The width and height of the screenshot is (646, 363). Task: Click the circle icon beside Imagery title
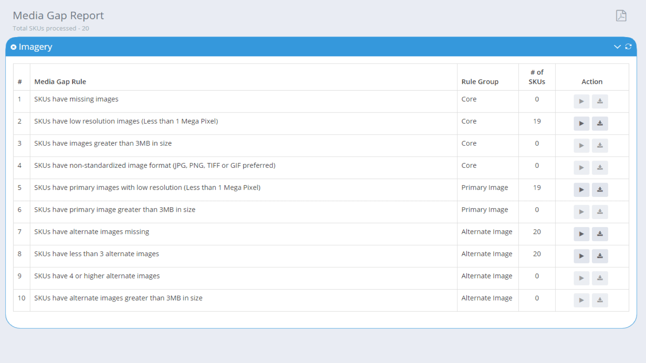(x=14, y=47)
